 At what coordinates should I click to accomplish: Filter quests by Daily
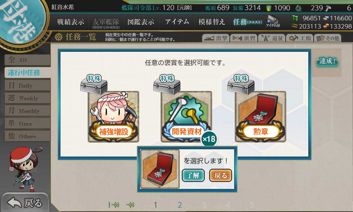click(x=27, y=85)
